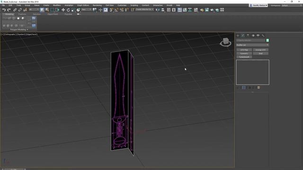Click the Align tool icon

(x=163, y=10)
